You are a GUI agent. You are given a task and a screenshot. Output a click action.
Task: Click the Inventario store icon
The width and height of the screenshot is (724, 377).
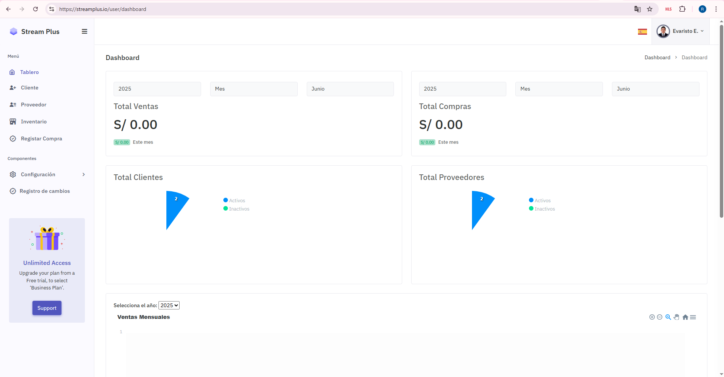[13, 122]
